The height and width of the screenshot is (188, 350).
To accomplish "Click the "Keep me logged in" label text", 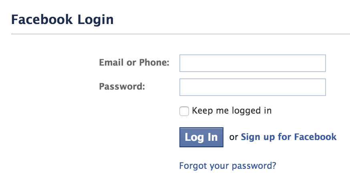I will [x=231, y=111].
